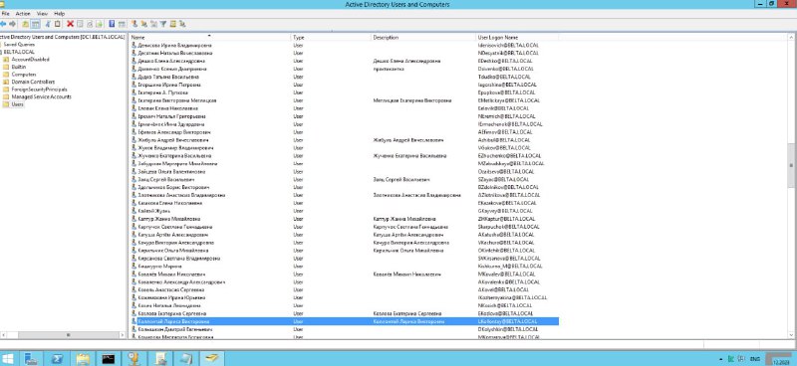This screenshot has width=797, height=366.
Task: Select the Managed Service Accounts tree node
Action: (x=41, y=96)
